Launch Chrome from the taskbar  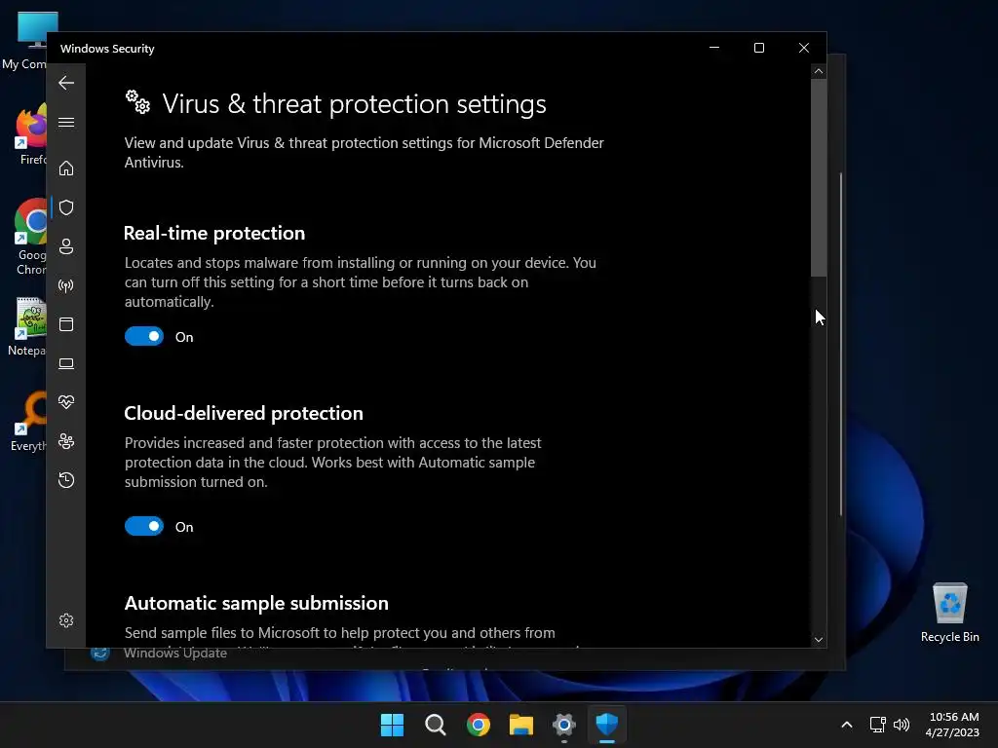pos(478,725)
